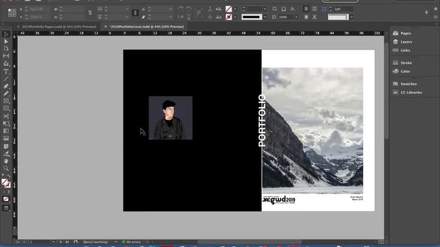
Task: Click the fill swatch in control bar
Action: pyautogui.click(x=229, y=9)
